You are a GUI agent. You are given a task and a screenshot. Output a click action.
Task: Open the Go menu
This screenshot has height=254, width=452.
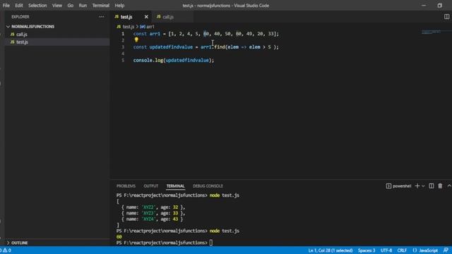click(x=71, y=6)
